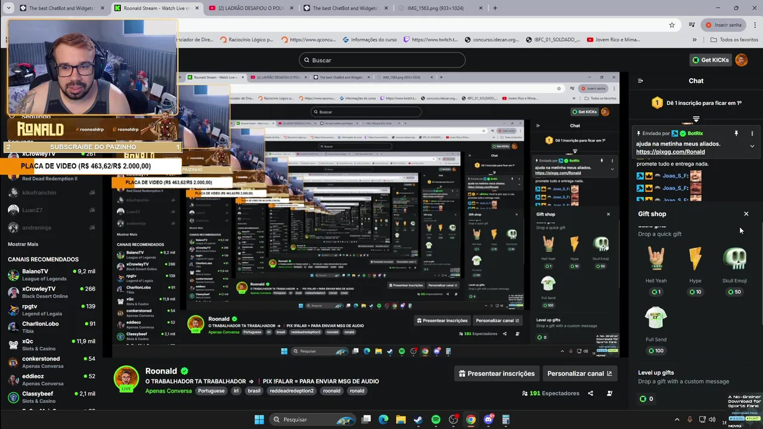Open xCrowleyTV under recommended channels
This screenshot has width=763, height=429.
[51, 292]
